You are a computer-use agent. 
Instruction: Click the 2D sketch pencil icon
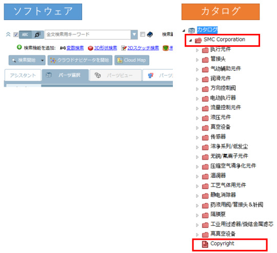[x=124, y=48]
